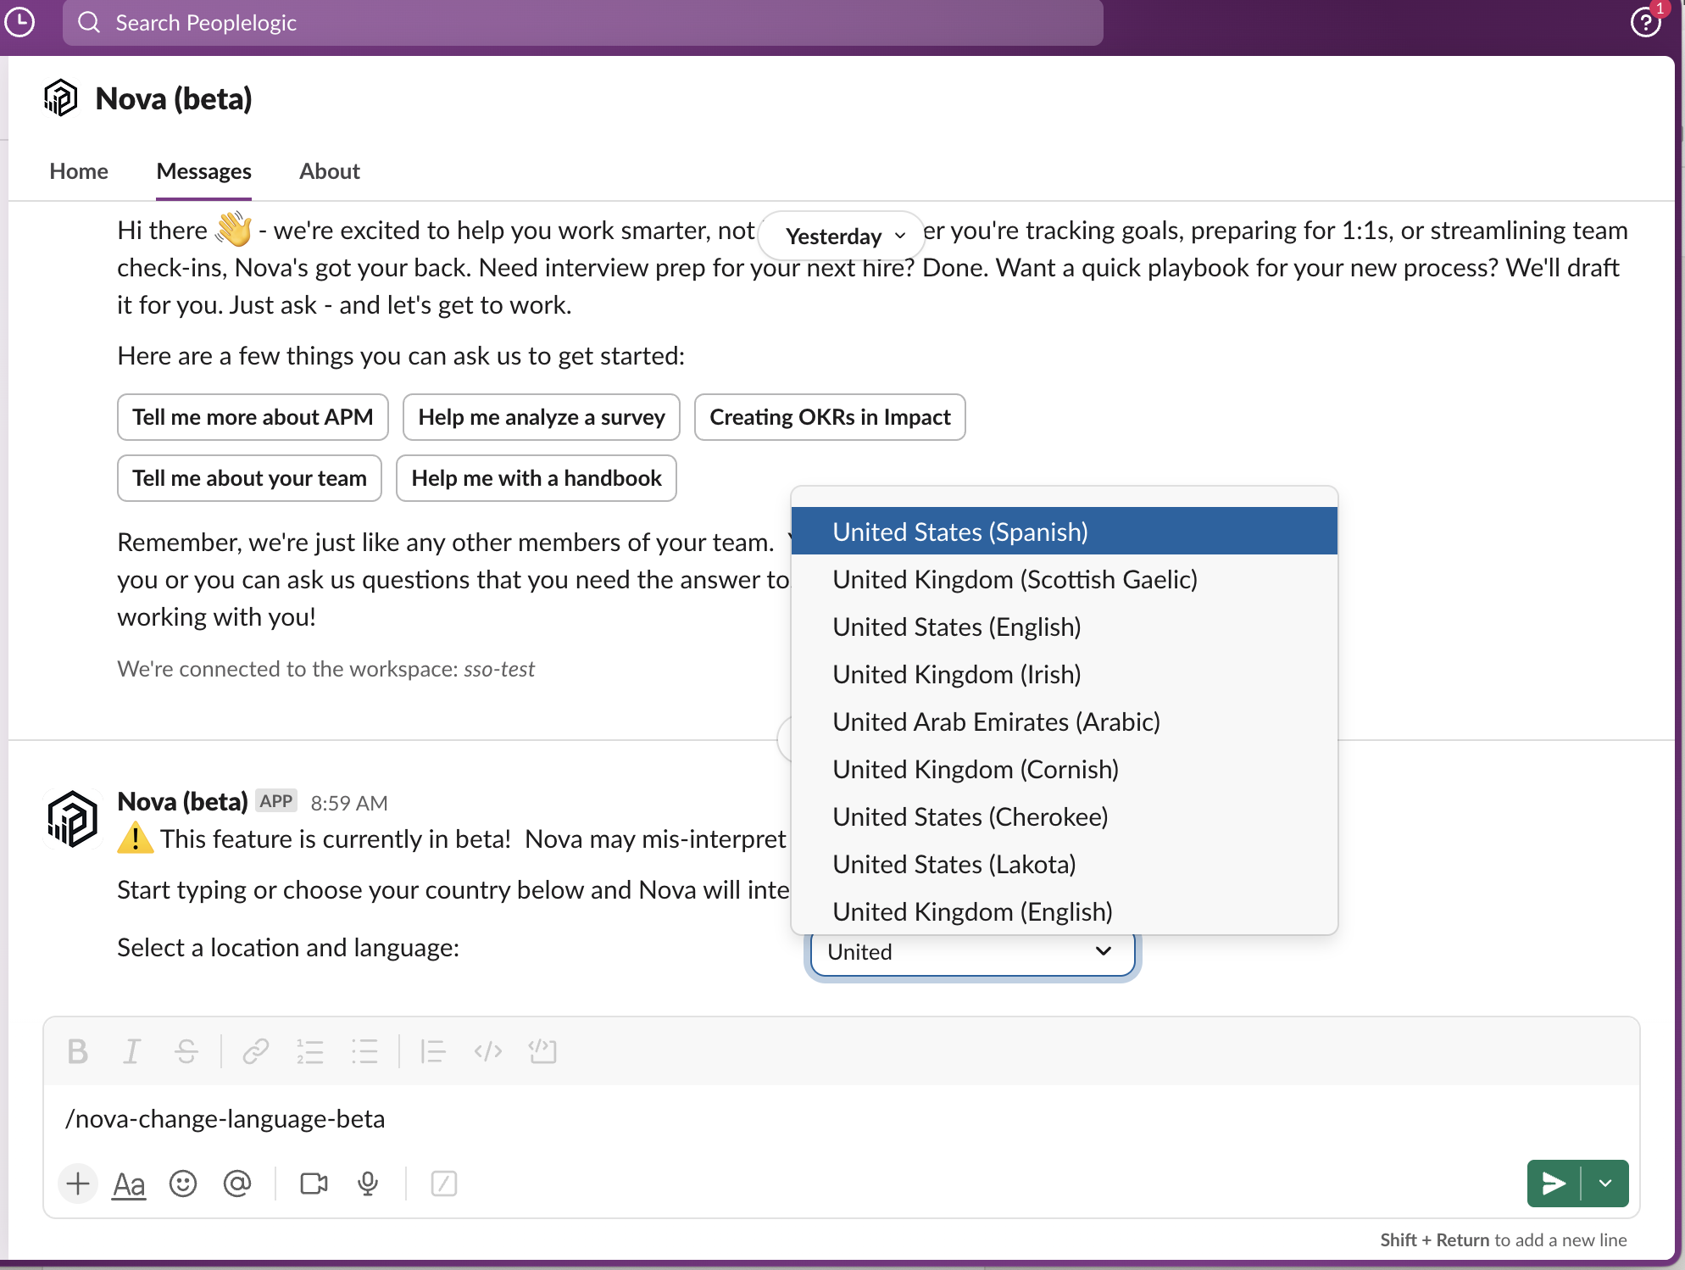The width and height of the screenshot is (1685, 1270).
Task: Click Tell me more about APM
Action: [253, 417]
